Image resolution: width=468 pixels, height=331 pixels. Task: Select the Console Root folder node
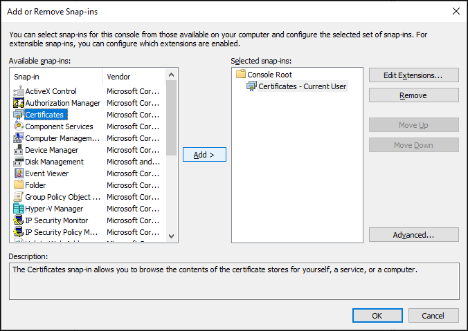pyautogui.click(x=269, y=75)
